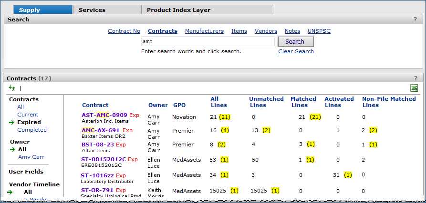This screenshot has height=203, width=426.
Task: Sort the list by GPO column
Action: coord(179,105)
